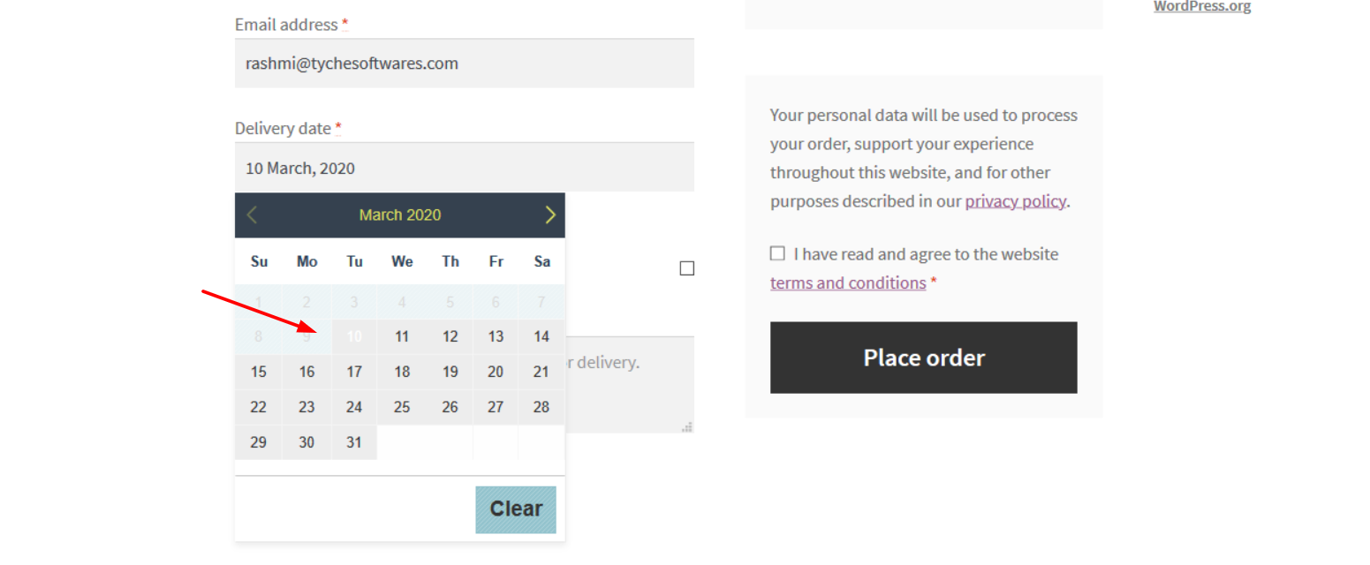Click the Email address input field
Image resolution: width=1370 pixels, height=565 pixels.
(464, 63)
